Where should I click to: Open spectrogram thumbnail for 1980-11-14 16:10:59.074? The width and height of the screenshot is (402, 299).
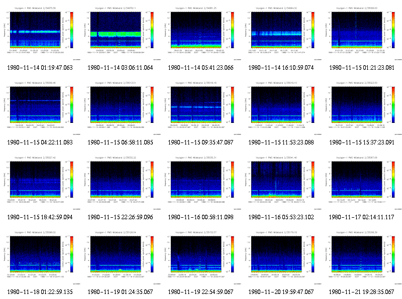coord(281,33)
